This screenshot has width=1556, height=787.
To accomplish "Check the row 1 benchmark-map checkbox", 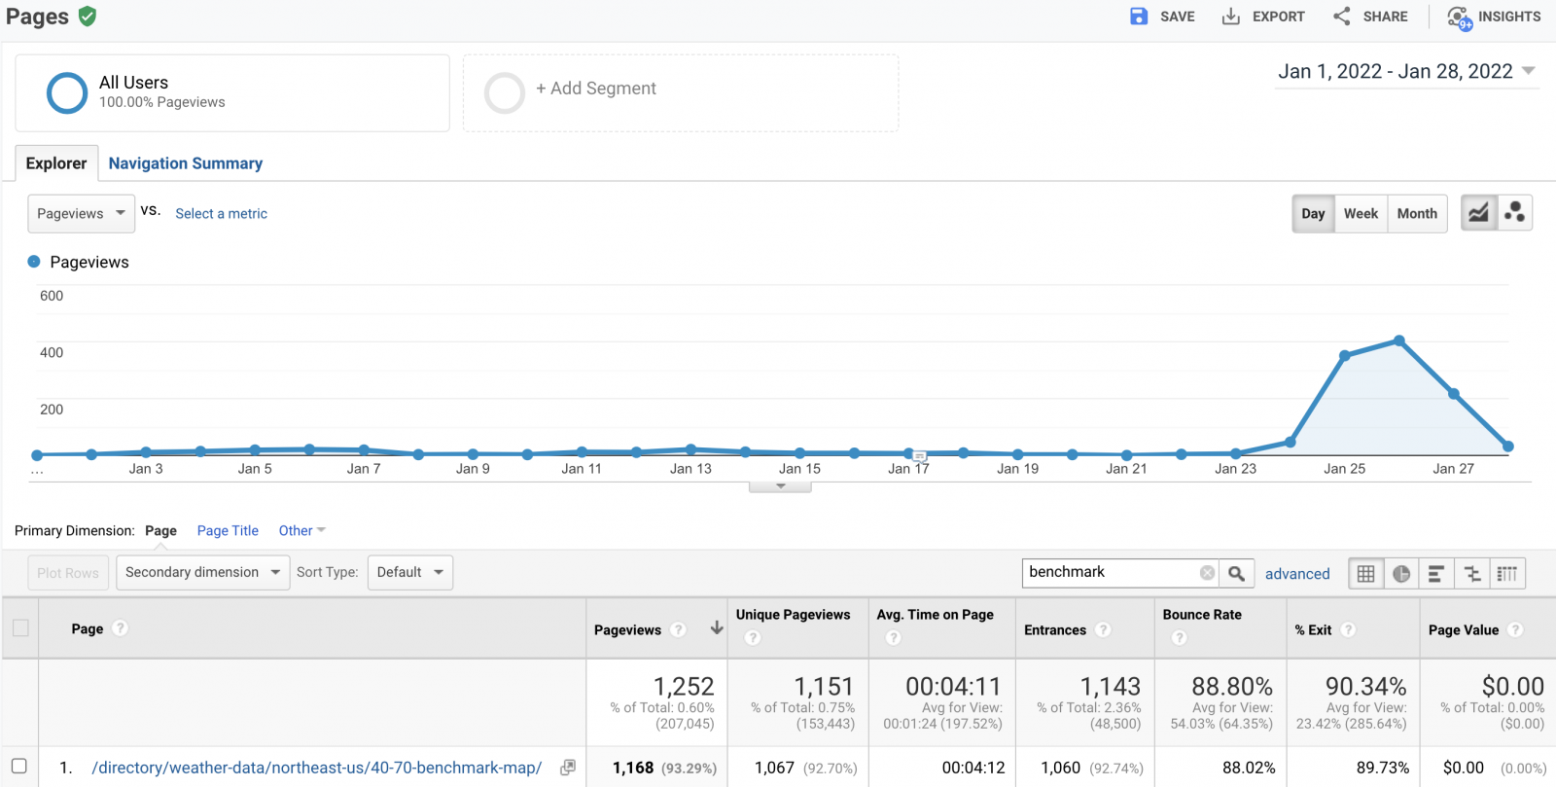I will coord(19,767).
